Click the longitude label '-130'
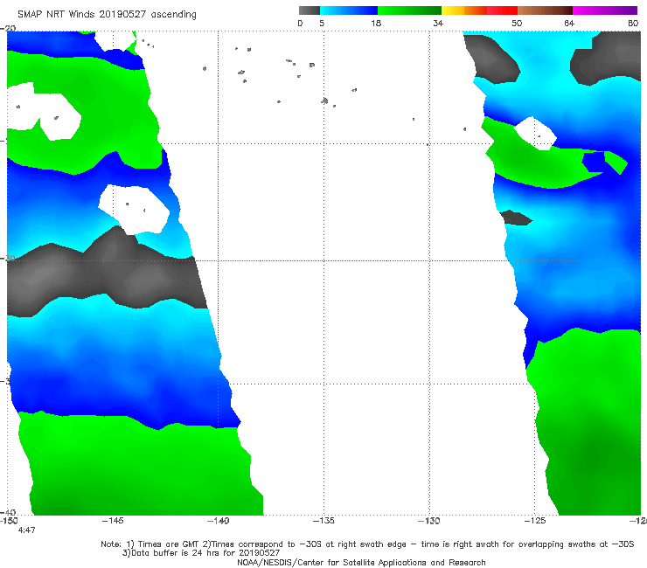The image size is (647, 568). pos(429,521)
